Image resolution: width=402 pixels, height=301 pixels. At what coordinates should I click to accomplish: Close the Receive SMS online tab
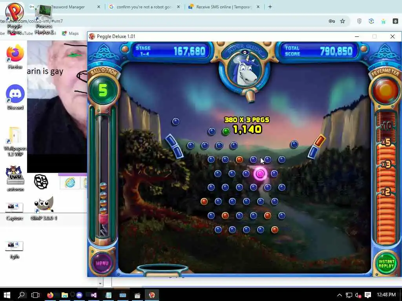click(x=258, y=7)
